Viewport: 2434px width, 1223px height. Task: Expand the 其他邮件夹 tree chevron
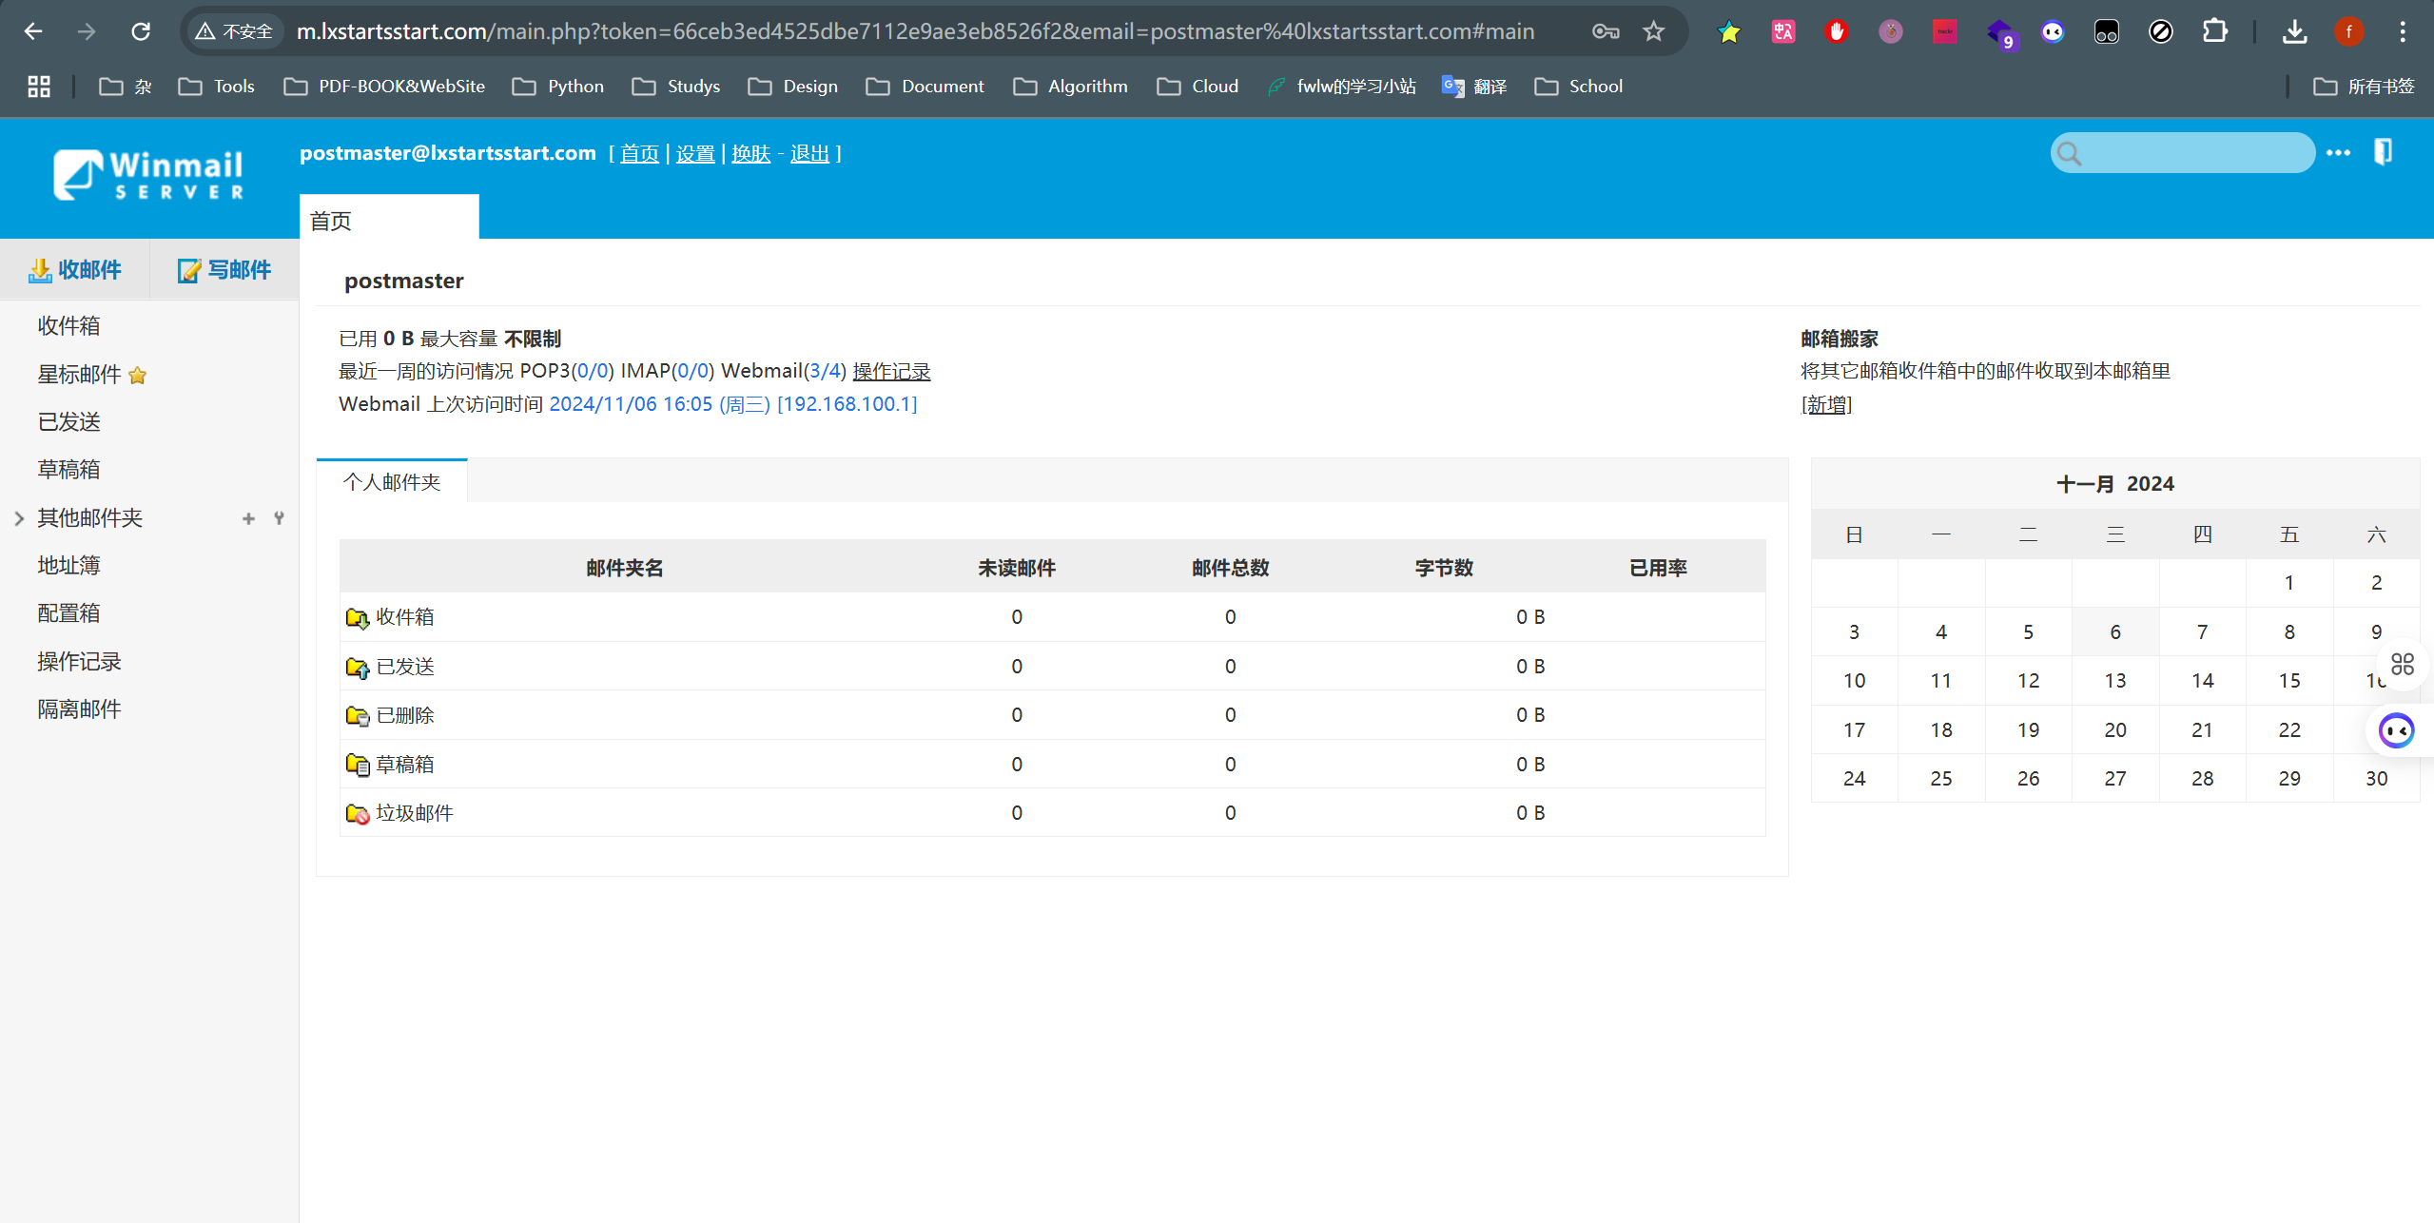19,518
